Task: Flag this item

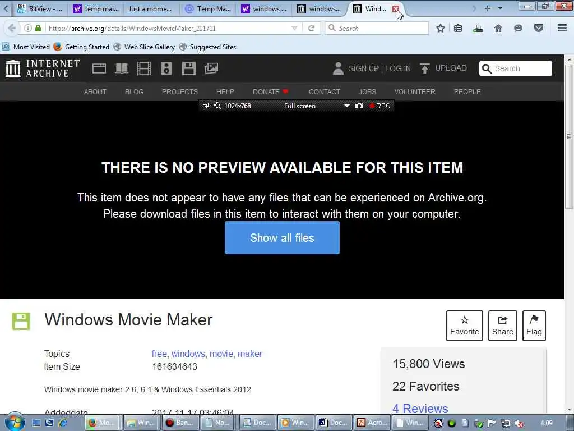Action: coord(534,325)
